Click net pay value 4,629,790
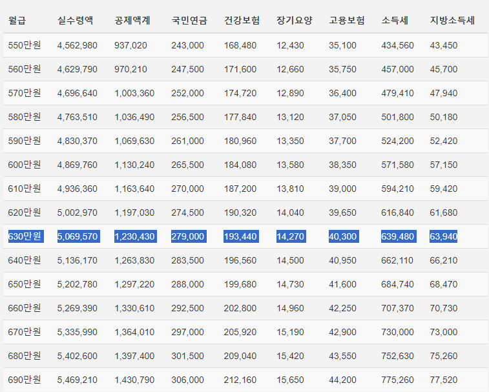The height and width of the screenshot is (392, 489). click(x=78, y=69)
